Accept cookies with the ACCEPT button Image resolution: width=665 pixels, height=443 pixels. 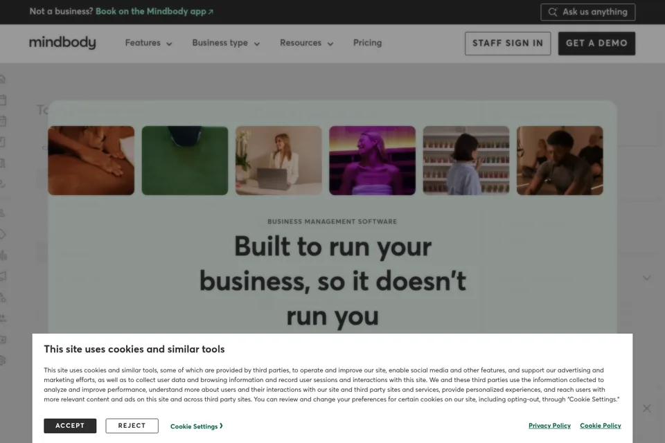coord(70,426)
